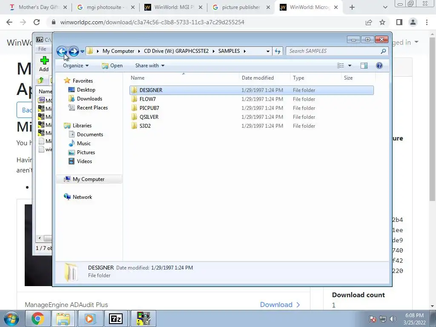The height and width of the screenshot is (327, 436).
Task: Expand the Share with menu
Action: [149, 66]
